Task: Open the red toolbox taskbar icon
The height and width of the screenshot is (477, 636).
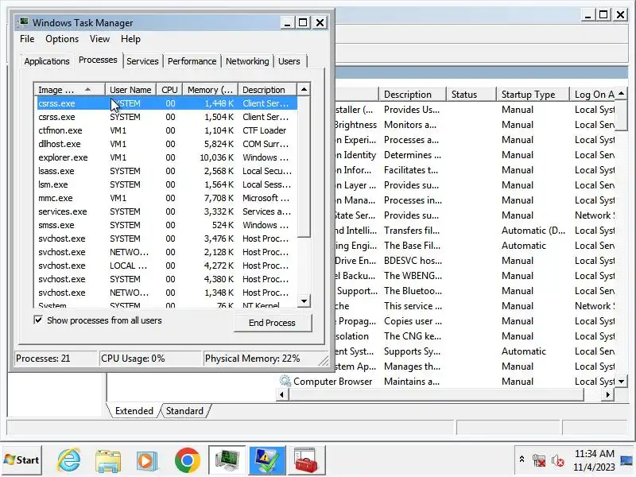Action: pyautogui.click(x=306, y=460)
